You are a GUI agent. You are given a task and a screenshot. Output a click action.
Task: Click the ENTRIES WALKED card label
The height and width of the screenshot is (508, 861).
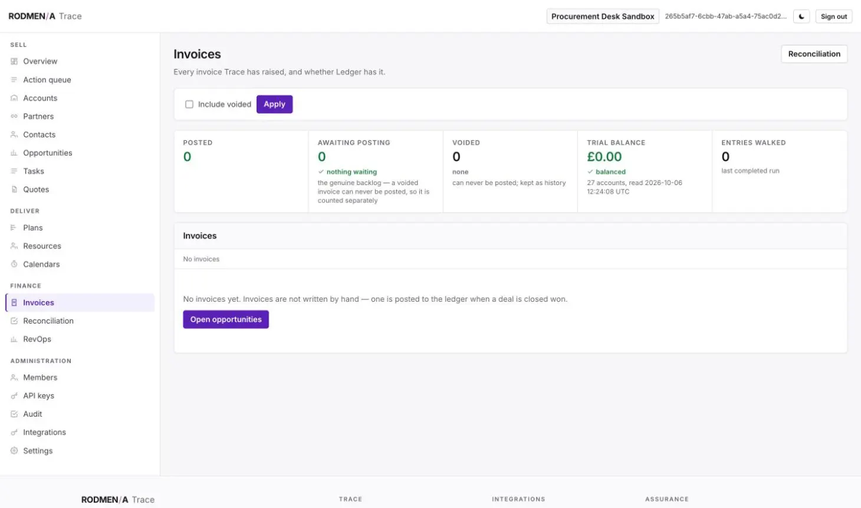(x=754, y=143)
